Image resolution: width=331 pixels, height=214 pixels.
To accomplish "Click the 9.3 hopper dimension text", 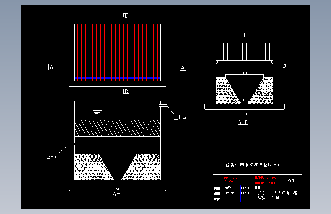I will click(244, 73).
